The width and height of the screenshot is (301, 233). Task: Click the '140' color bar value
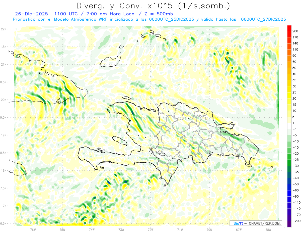[295, 43]
